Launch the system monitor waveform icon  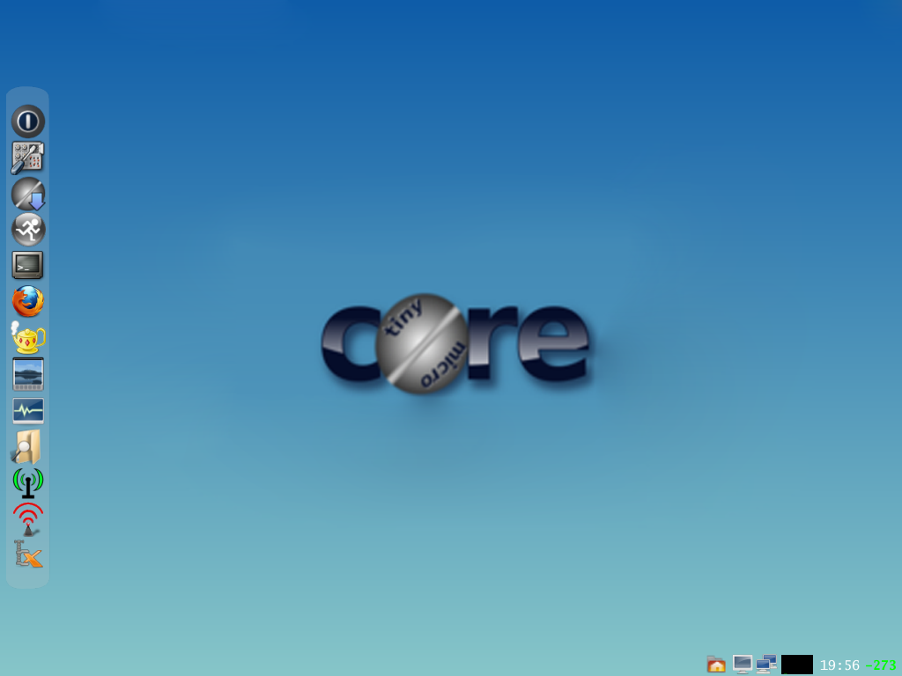(x=28, y=411)
